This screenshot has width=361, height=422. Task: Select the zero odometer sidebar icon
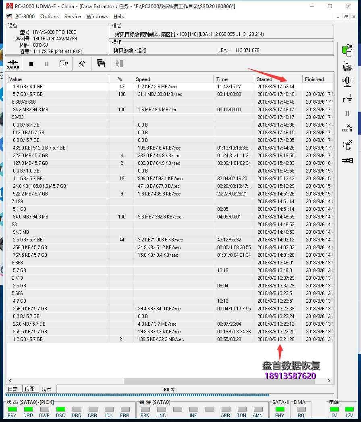tap(347, 81)
